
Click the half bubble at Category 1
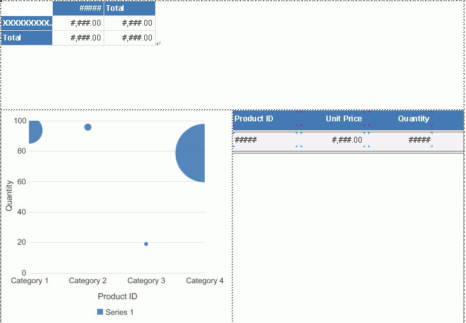[35, 131]
